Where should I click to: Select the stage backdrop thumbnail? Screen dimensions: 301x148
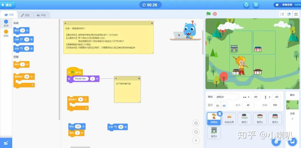point(292,105)
